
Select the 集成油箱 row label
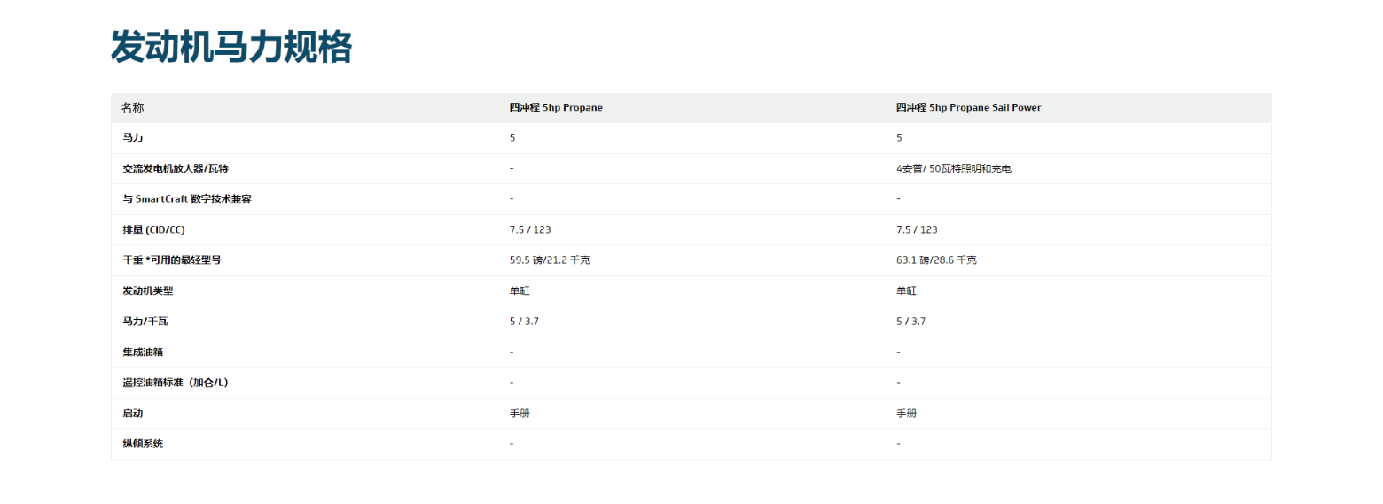[x=143, y=352]
